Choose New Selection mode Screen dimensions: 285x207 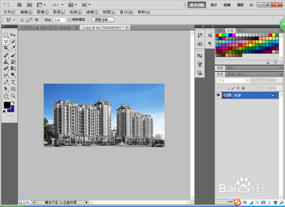22,20
